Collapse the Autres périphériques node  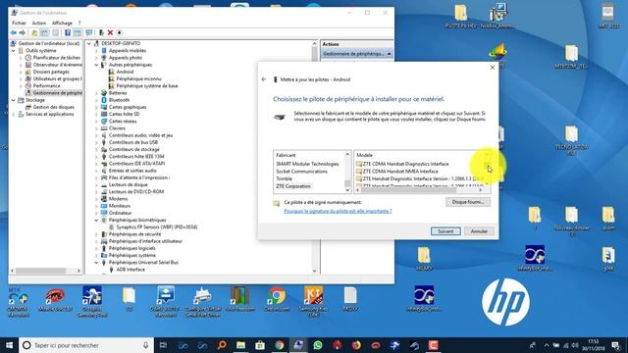coord(96,65)
